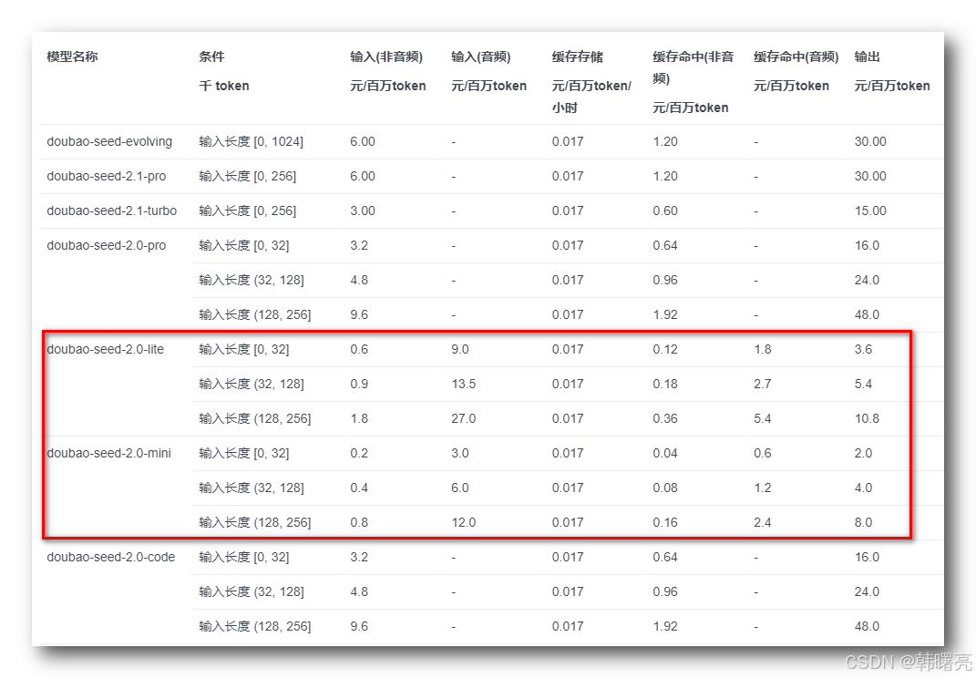Click the 缓存命中(非音频) column header

[693, 67]
